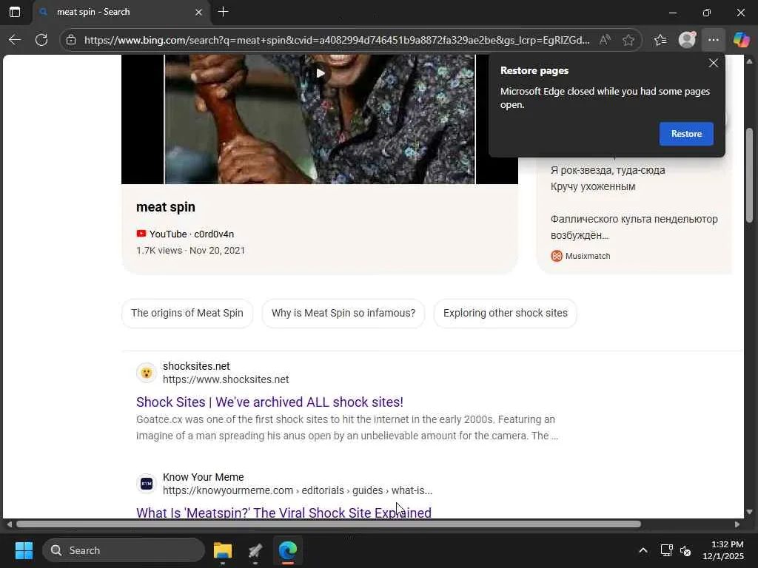758x568 pixels.
Task: Click the https://www.shocksites.net URL
Action: 226,379
